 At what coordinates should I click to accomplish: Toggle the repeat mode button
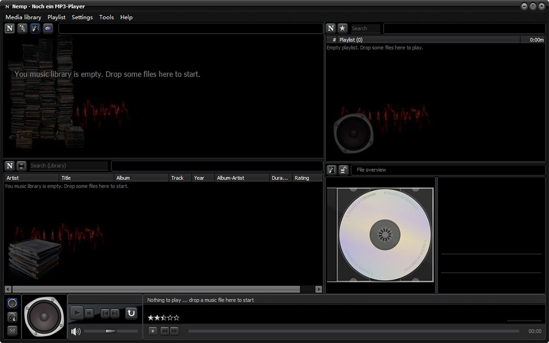point(131,313)
